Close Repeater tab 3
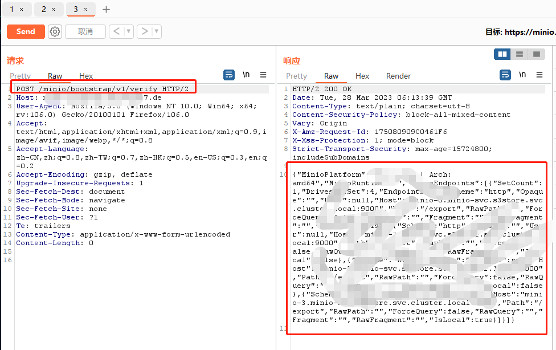This screenshot has height=350, width=556. point(85,10)
